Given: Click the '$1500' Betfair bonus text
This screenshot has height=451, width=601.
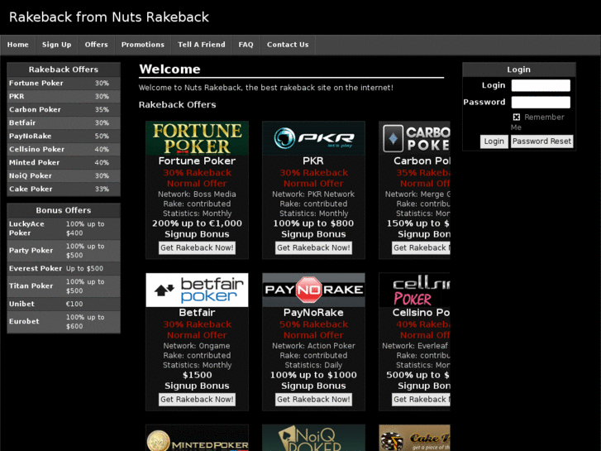Looking at the screenshot, I should [x=197, y=376].
